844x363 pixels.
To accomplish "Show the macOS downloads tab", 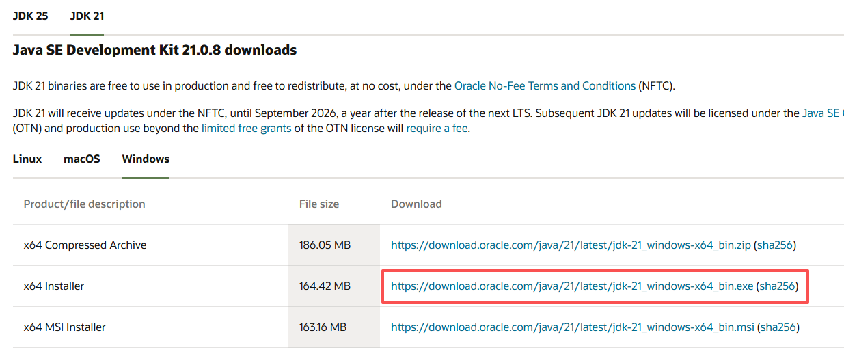I will point(82,159).
